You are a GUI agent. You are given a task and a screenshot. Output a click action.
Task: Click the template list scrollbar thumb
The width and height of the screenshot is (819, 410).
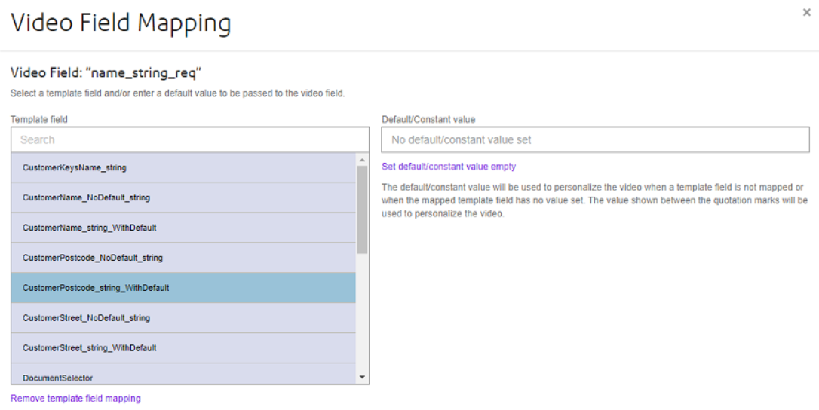(363, 210)
